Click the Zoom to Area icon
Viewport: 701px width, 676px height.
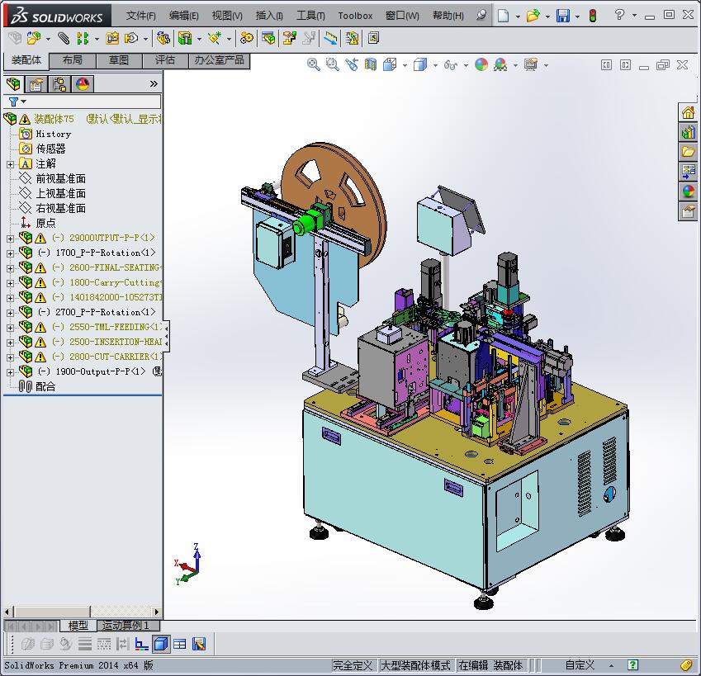coord(332,64)
